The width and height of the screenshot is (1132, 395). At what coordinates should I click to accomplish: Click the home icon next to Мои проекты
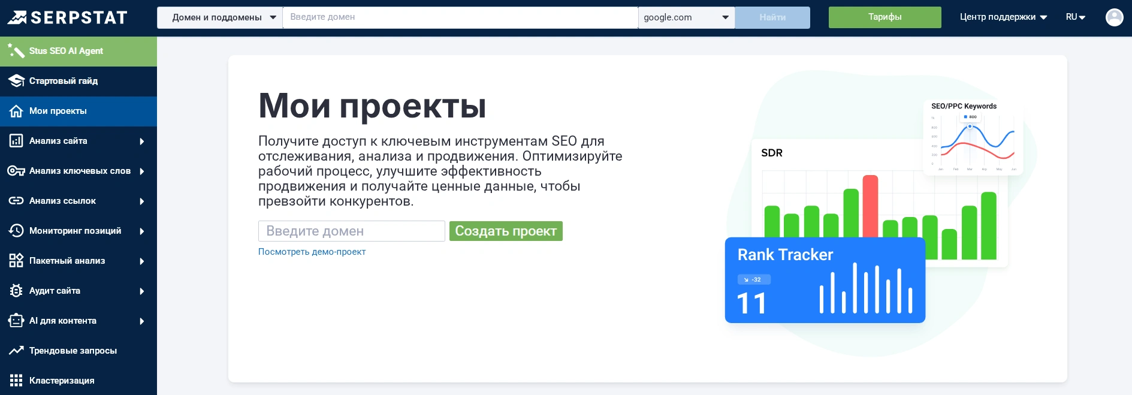(x=16, y=111)
